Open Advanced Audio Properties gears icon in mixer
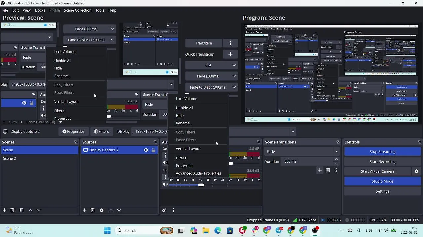423x237 pixels. (164, 210)
